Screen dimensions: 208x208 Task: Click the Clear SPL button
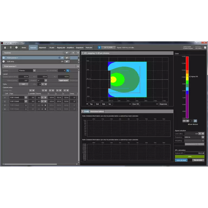pyautogui.click(x=136, y=104)
